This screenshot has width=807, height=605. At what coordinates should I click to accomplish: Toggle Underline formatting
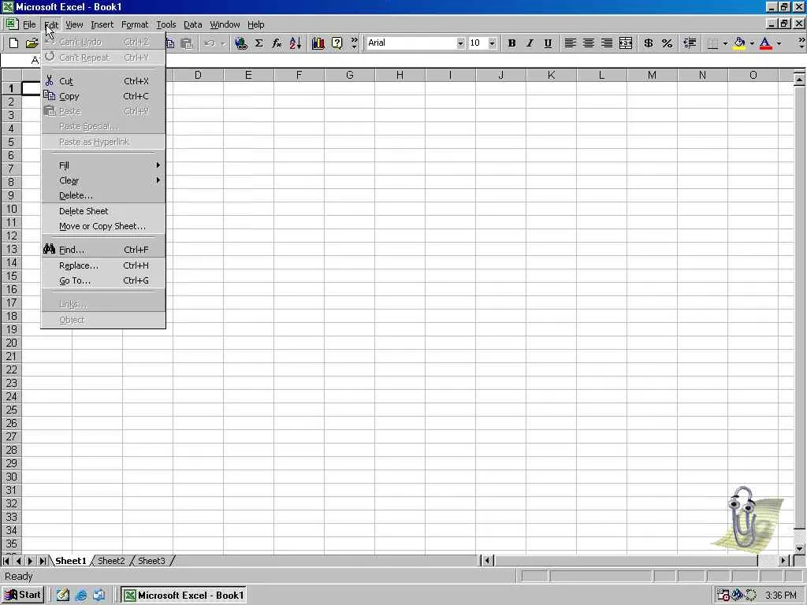pyautogui.click(x=549, y=43)
